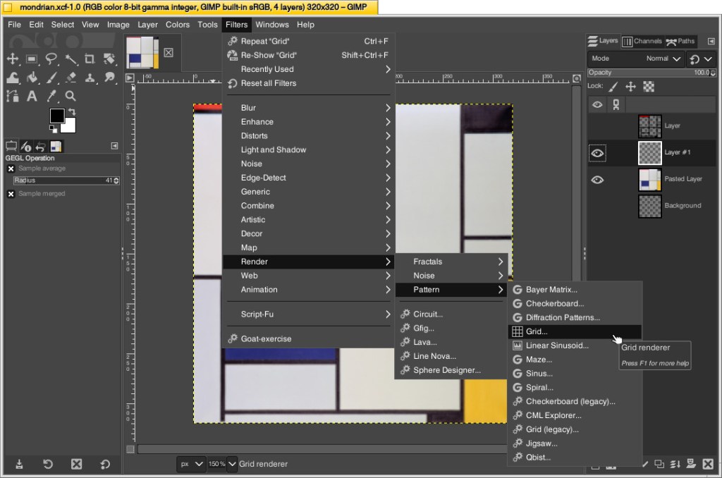Viewport: 722px width, 478px height.
Task: Switch to the Channels tab
Action: click(644, 41)
